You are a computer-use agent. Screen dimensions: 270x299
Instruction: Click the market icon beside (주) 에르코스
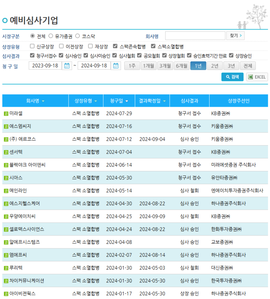click(x=6, y=140)
